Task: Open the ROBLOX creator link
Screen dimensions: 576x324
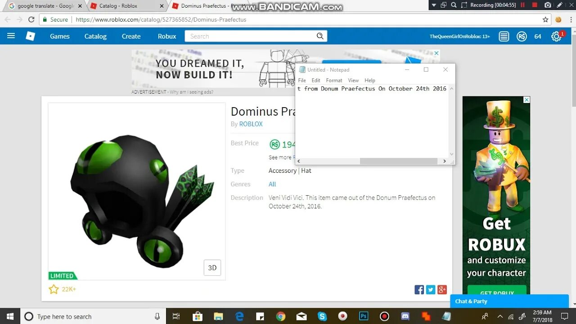Action: coord(251,124)
